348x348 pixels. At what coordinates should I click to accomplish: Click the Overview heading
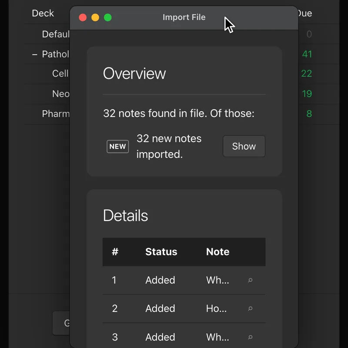tap(134, 74)
